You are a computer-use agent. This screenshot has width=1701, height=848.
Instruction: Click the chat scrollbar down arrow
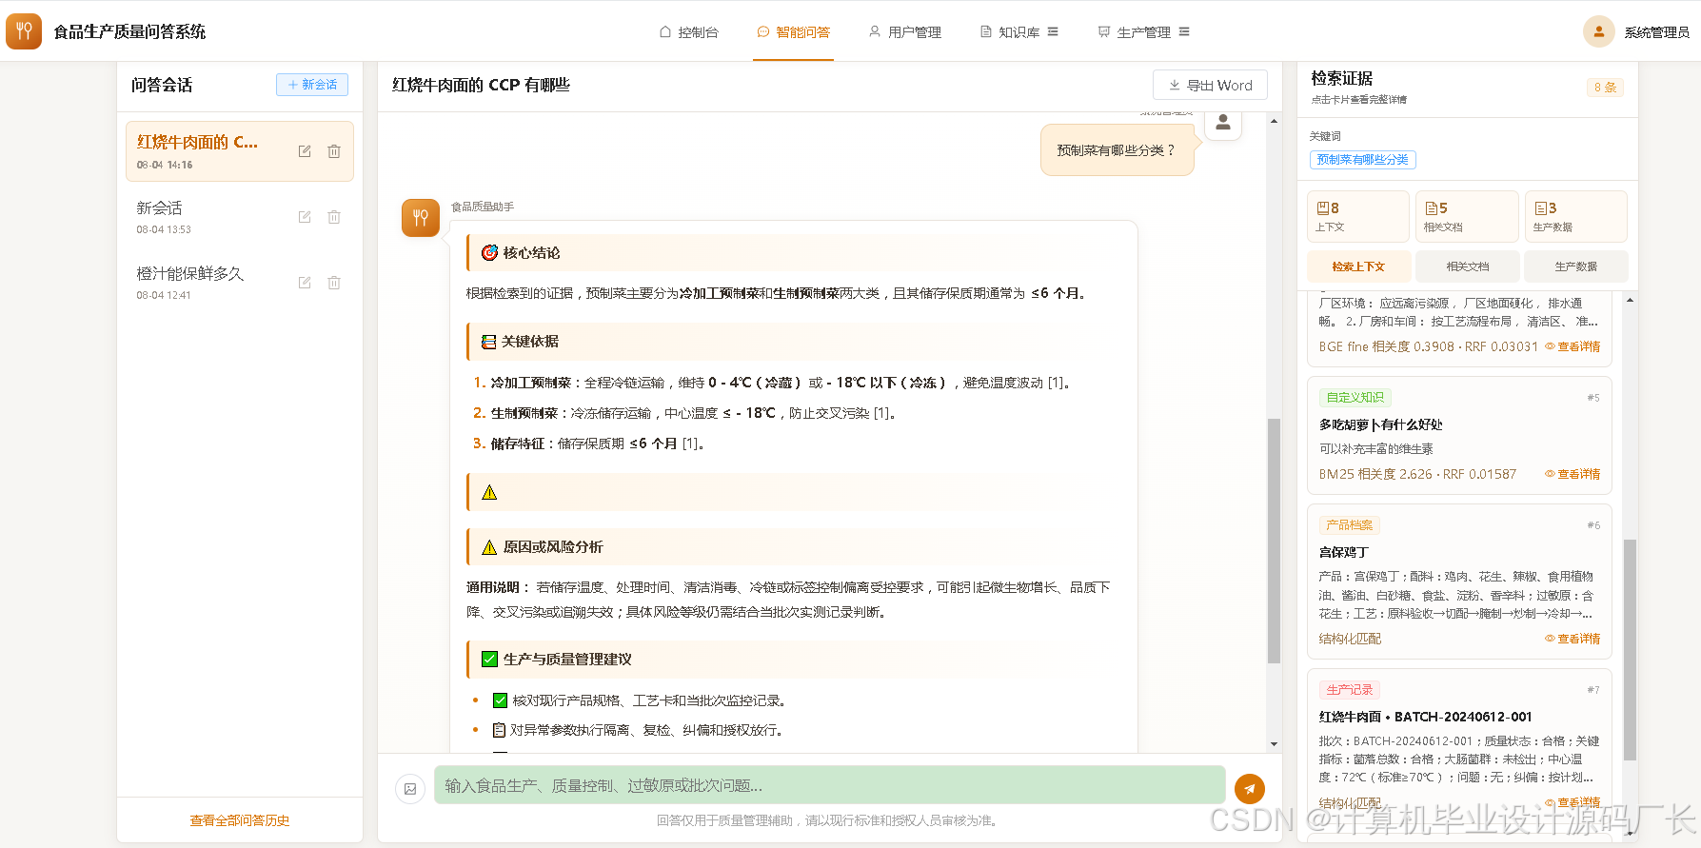[x=1274, y=744]
